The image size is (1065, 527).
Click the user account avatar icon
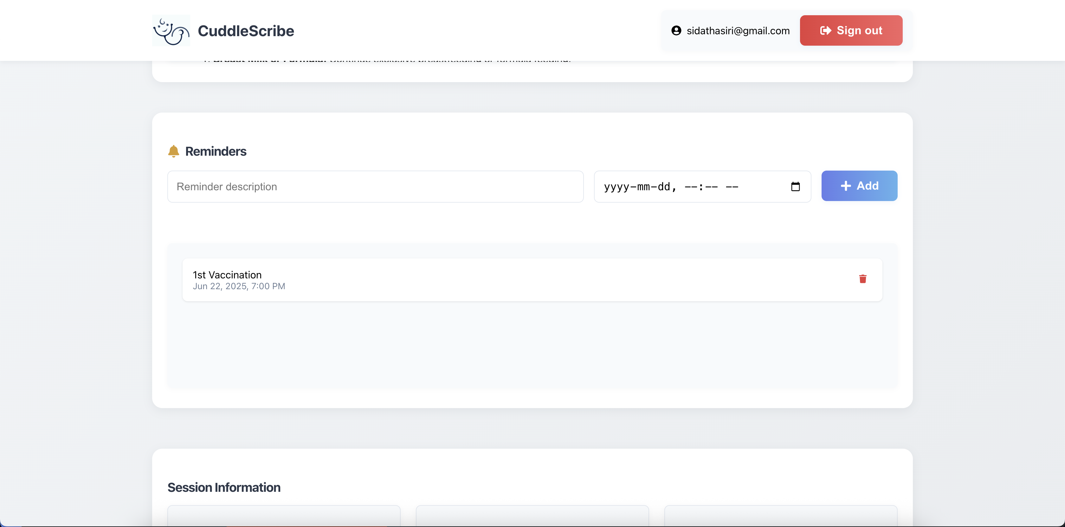tap(676, 31)
